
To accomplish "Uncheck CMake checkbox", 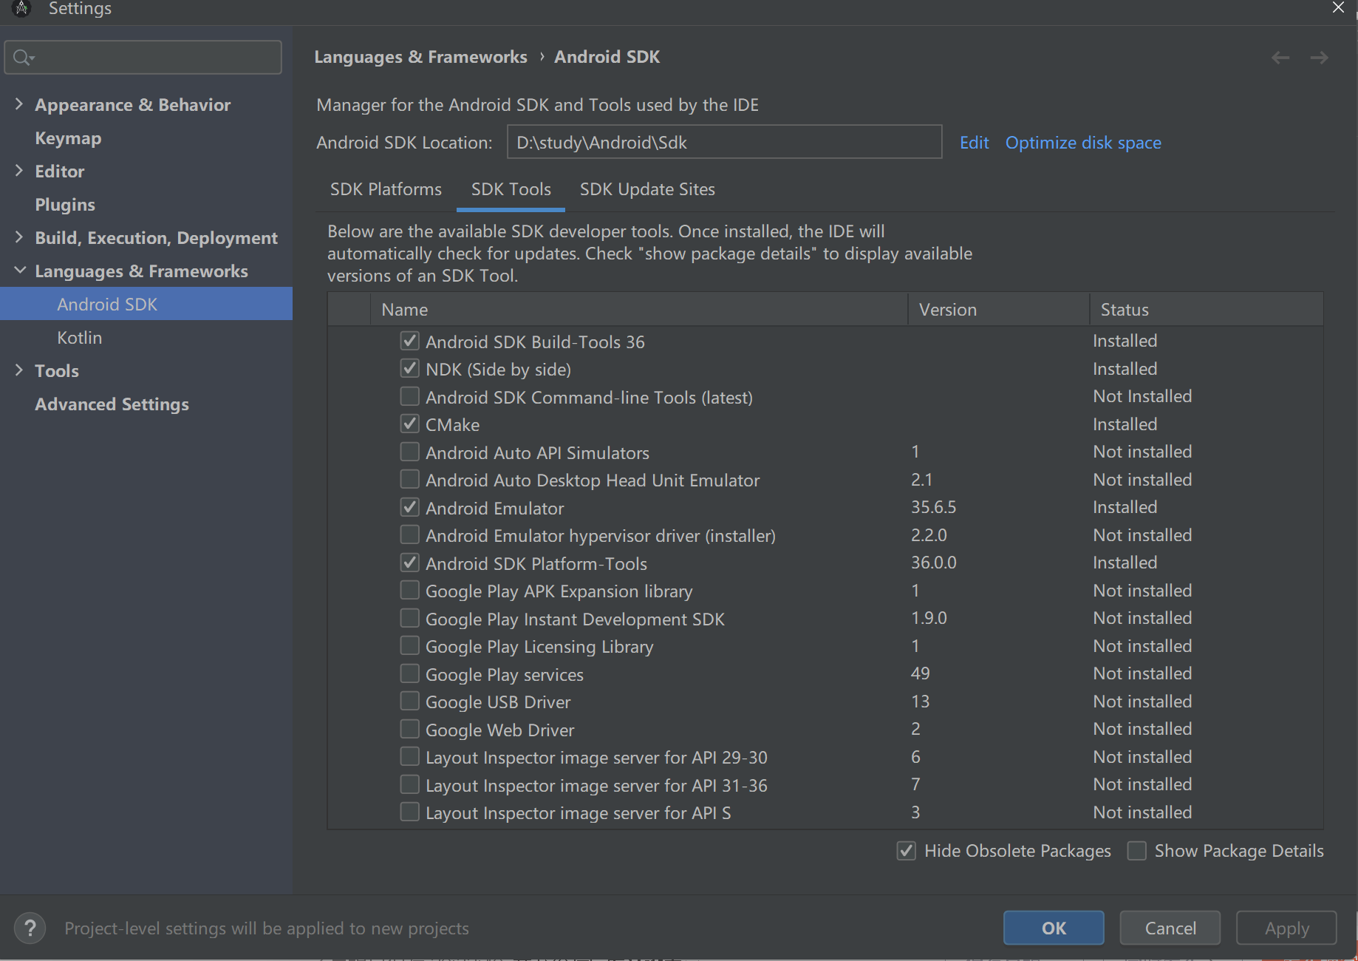I will click(409, 424).
